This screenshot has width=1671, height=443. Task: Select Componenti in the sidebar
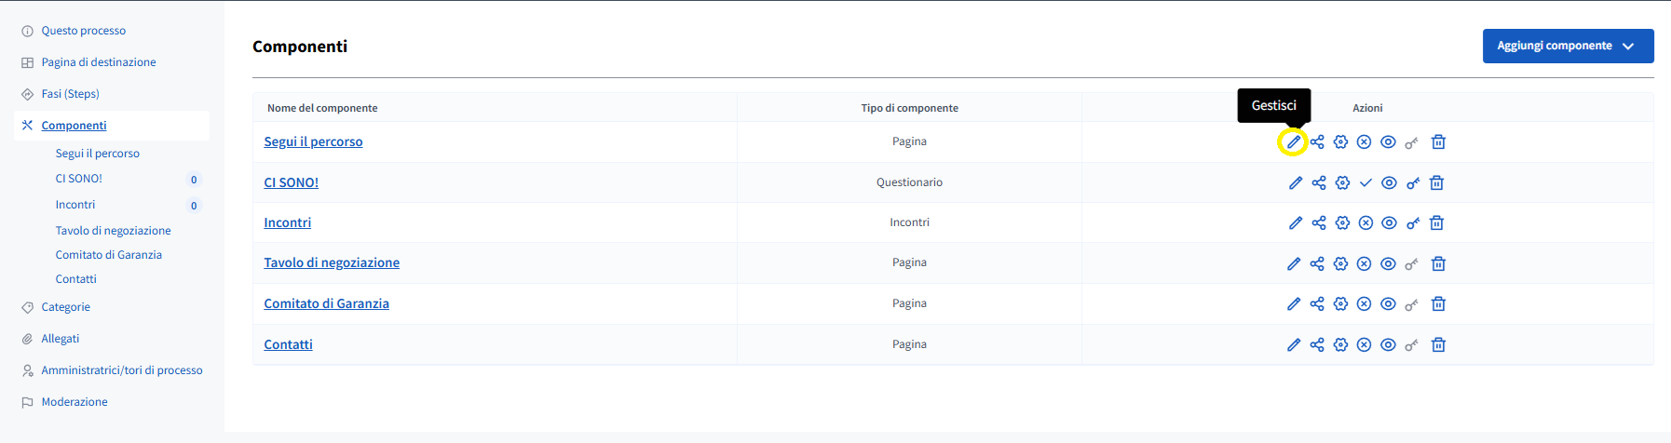point(74,126)
